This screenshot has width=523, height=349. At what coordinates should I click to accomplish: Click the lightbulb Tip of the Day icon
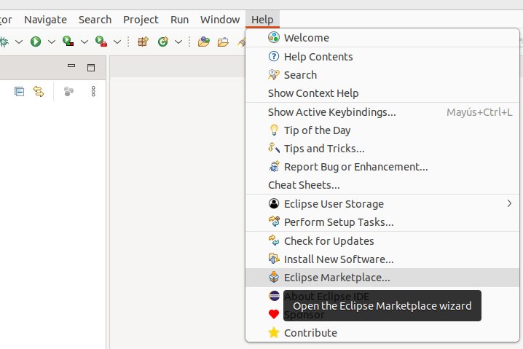point(274,130)
